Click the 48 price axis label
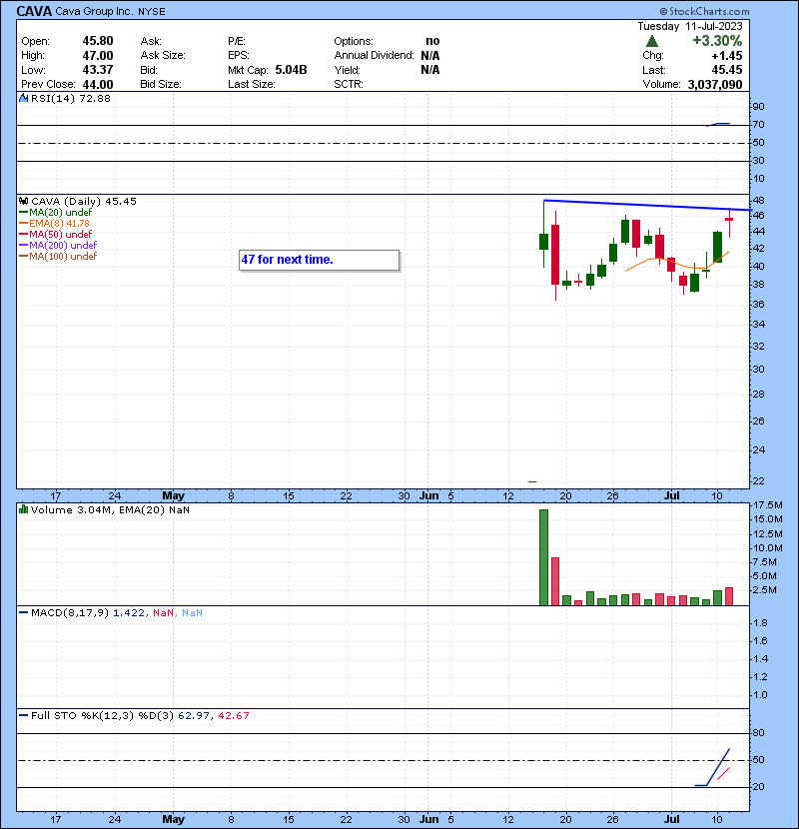799x829 pixels. (758, 201)
